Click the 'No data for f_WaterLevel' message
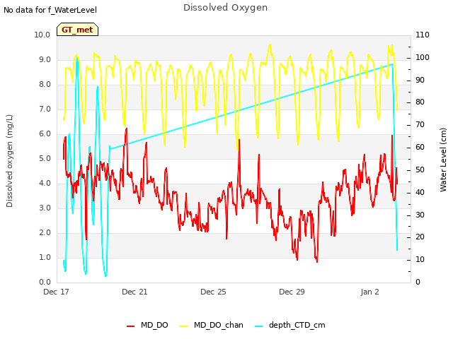The width and height of the screenshot is (453, 339). [x=50, y=10]
